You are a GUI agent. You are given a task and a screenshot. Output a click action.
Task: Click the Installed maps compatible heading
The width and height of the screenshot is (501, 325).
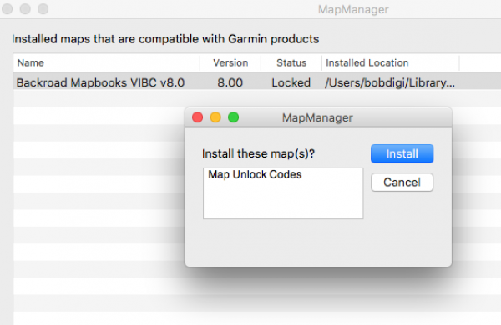tap(165, 39)
